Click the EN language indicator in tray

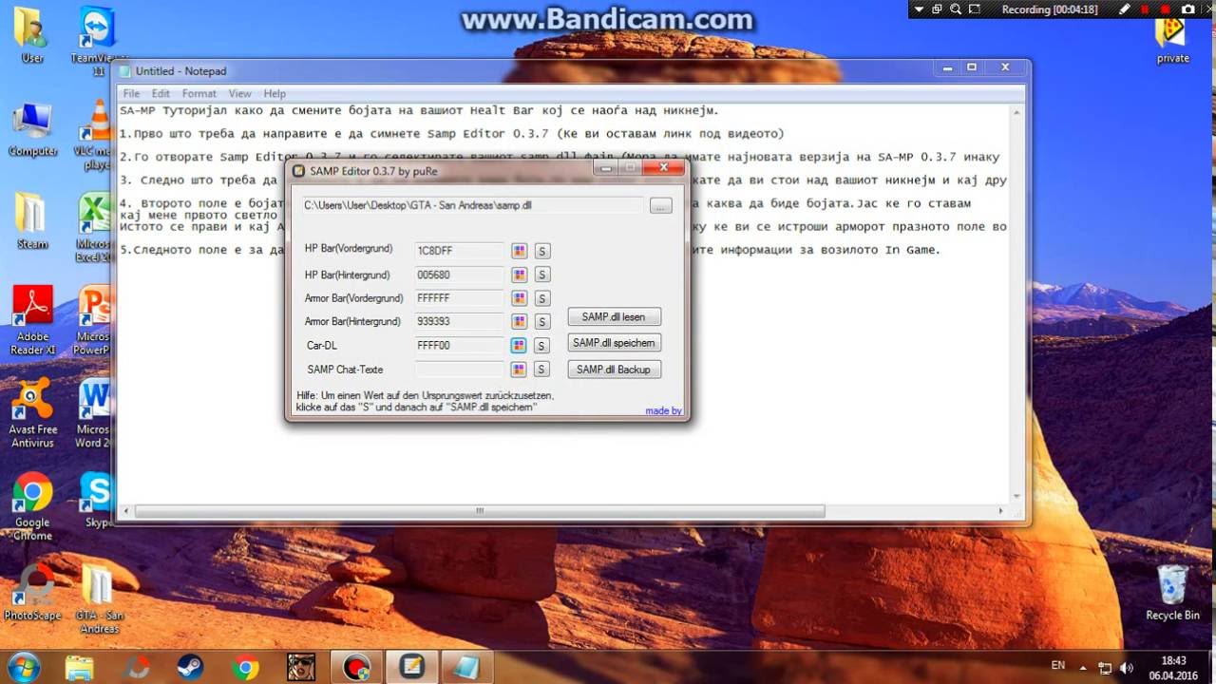click(x=1058, y=665)
